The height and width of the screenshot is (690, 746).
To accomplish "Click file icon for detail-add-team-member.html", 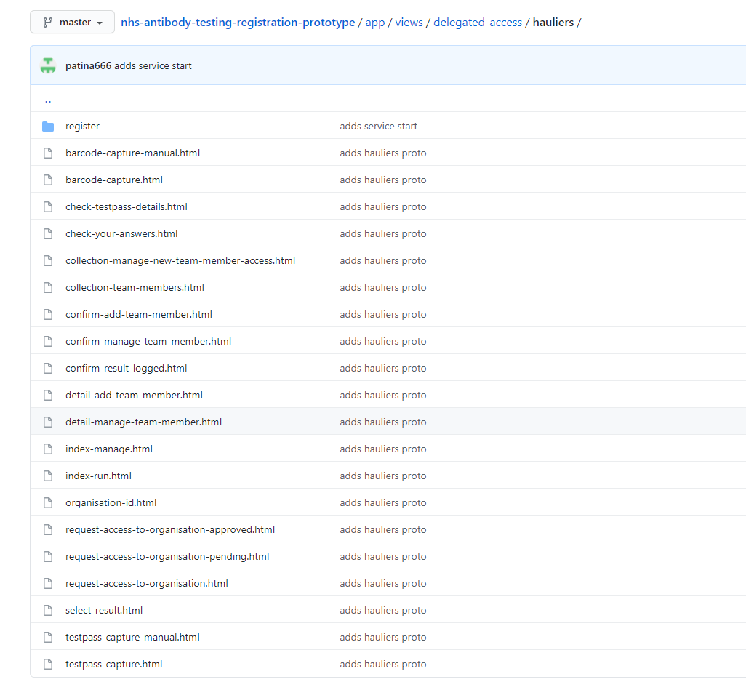I will click(x=48, y=395).
